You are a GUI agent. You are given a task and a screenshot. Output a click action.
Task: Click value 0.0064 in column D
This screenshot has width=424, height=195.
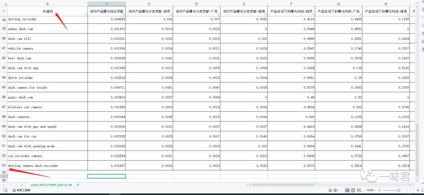[196, 97]
